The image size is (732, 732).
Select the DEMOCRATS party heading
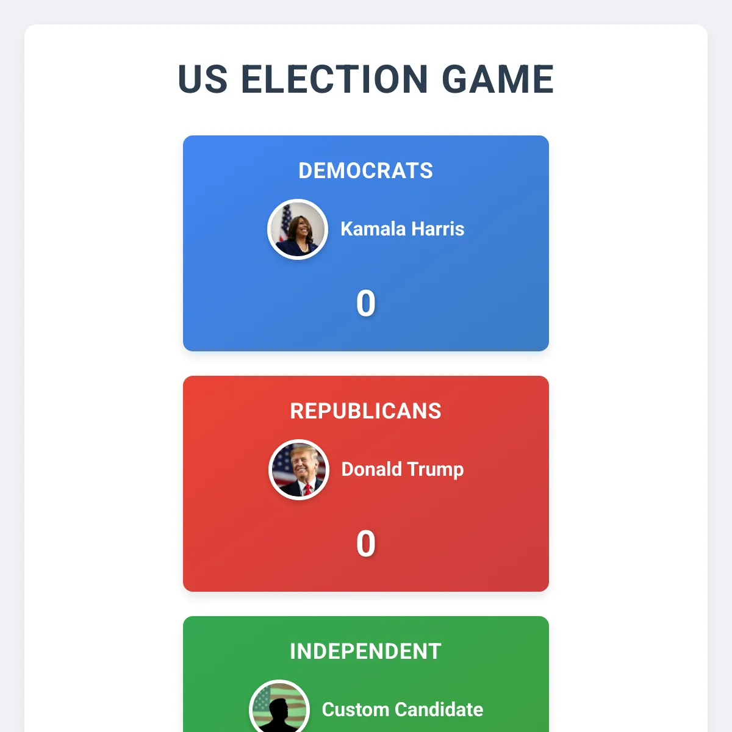(365, 171)
